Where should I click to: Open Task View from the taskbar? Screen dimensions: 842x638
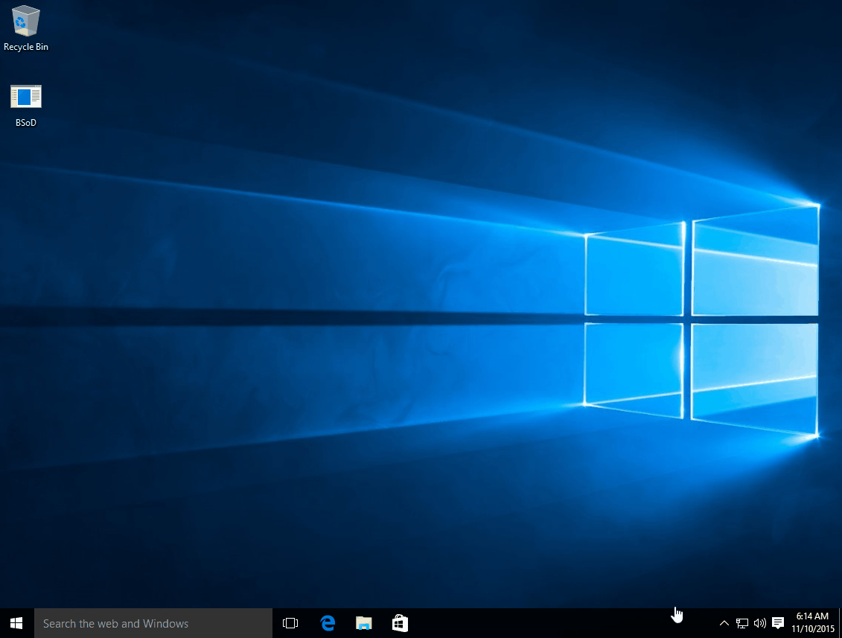point(290,623)
